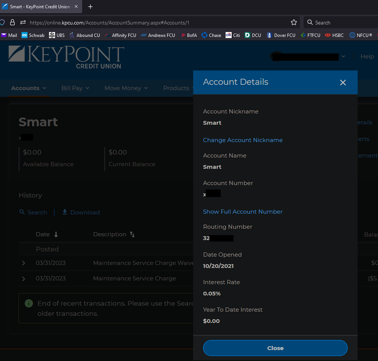Image resolution: width=378 pixels, height=361 pixels.
Task: Click the browser reload icon
Action: [2, 22]
